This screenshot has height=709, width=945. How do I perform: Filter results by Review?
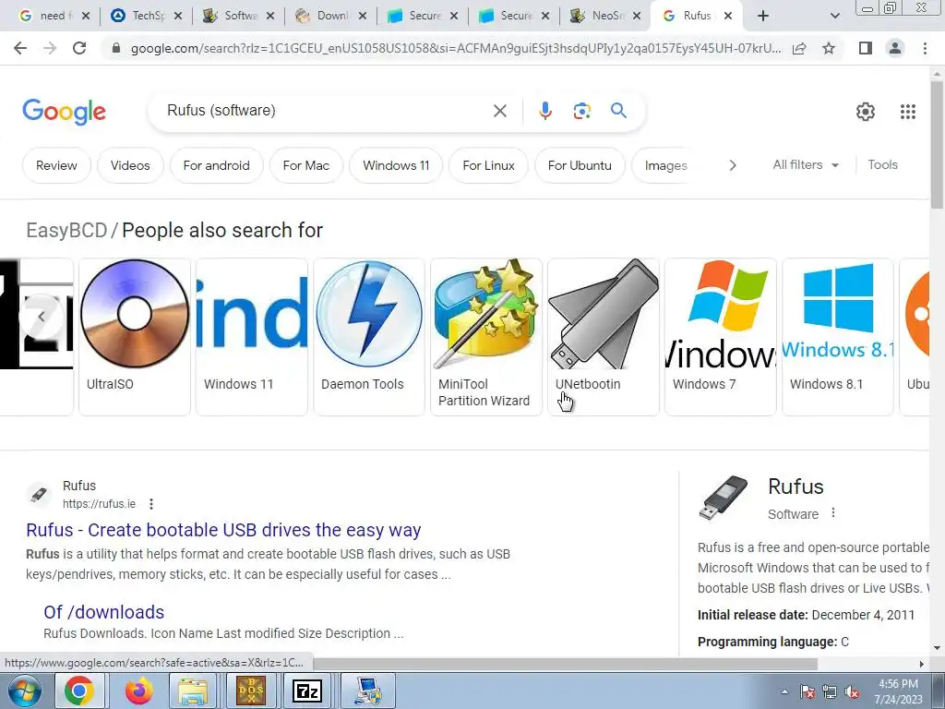[56, 165]
